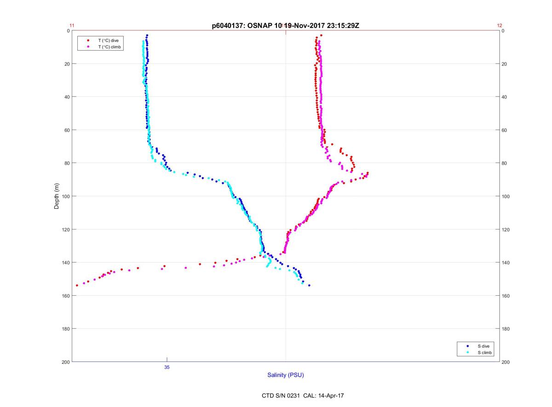Screen dimensions: 552x407
Task: Click the '200' depth tick on left axis
Action: click(x=65, y=362)
